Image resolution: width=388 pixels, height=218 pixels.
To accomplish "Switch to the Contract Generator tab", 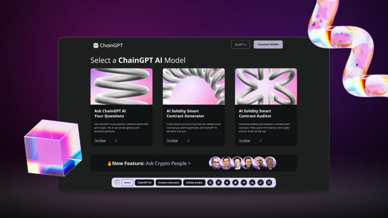I will pos(168,183).
